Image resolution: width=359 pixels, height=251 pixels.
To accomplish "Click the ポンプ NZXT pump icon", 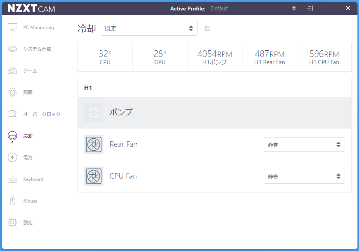I will click(x=94, y=113).
